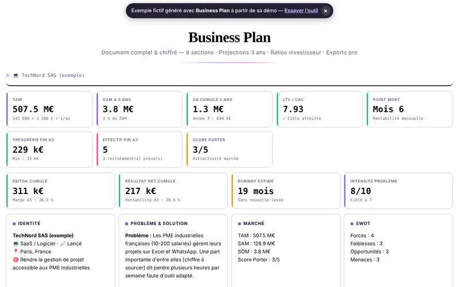Screen dimensions: 459x287
Task: Select the Trésorerie fin A3 card
Action: 49,149
